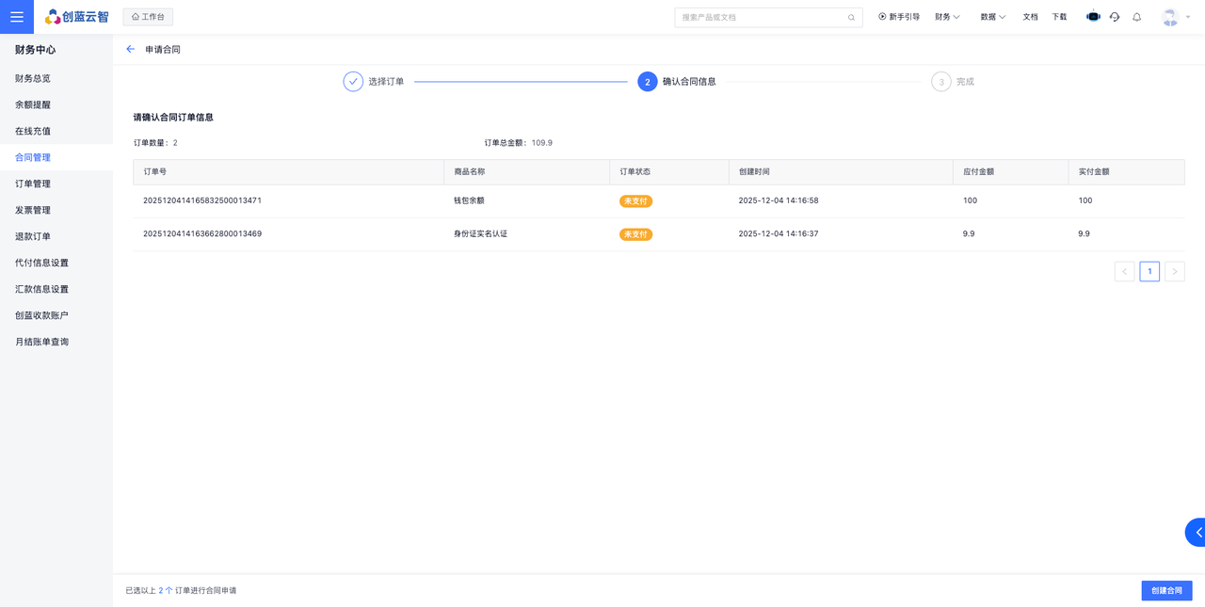Go to 发票管理 in the sidebar
Screen dimensions: 1205x607
point(33,210)
